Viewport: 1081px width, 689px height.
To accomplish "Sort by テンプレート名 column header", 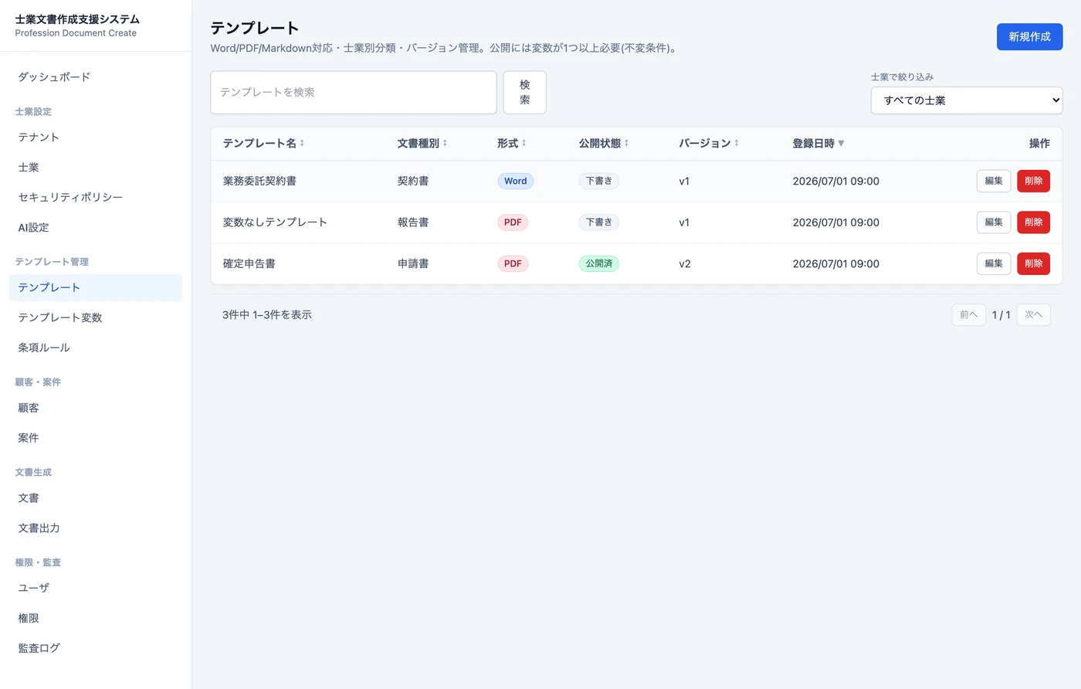I will 263,144.
